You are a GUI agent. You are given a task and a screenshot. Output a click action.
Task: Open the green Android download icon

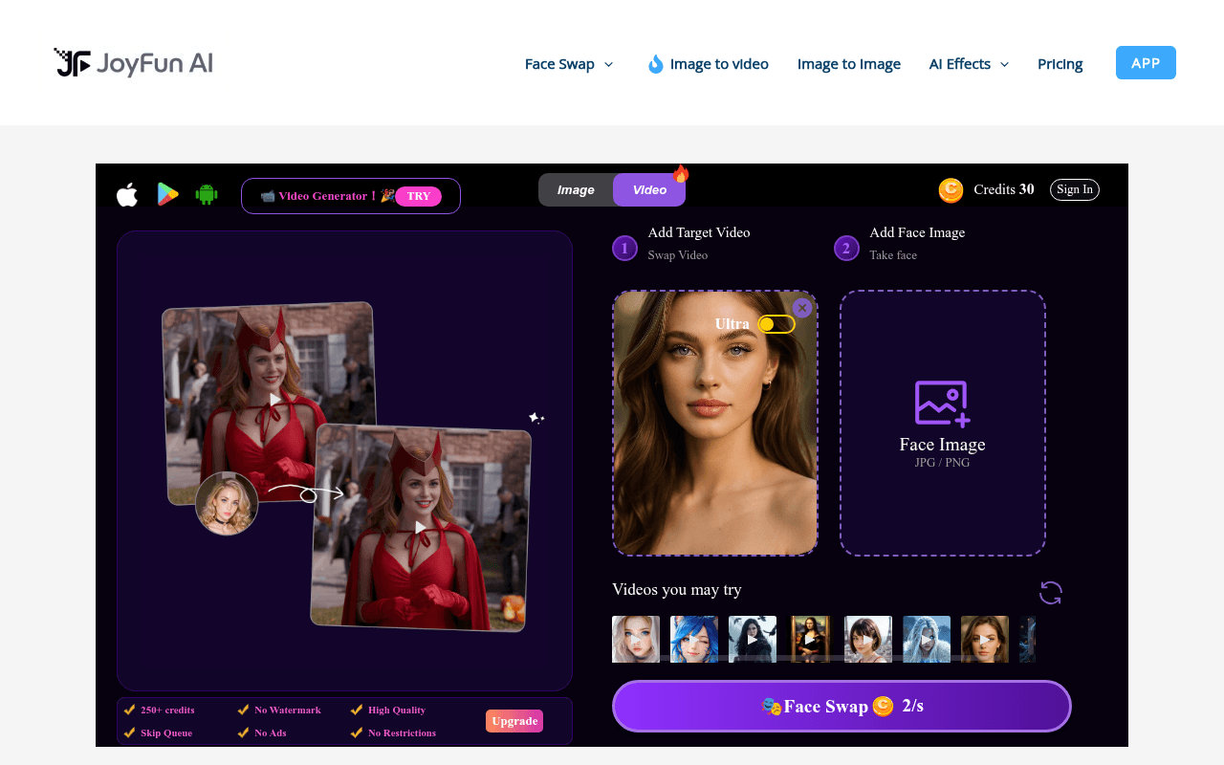coord(207,194)
